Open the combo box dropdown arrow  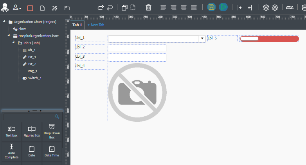(x=202, y=38)
